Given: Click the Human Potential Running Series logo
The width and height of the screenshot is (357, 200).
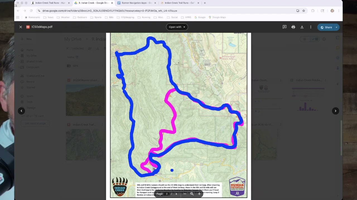Looking at the screenshot, I should [x=237, y=186].
